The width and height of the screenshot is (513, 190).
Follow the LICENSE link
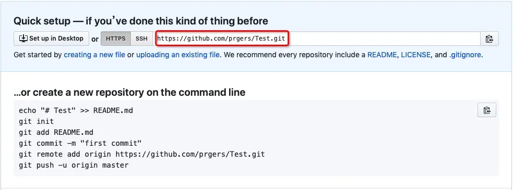pyautogui.click(x=416, y=55)
